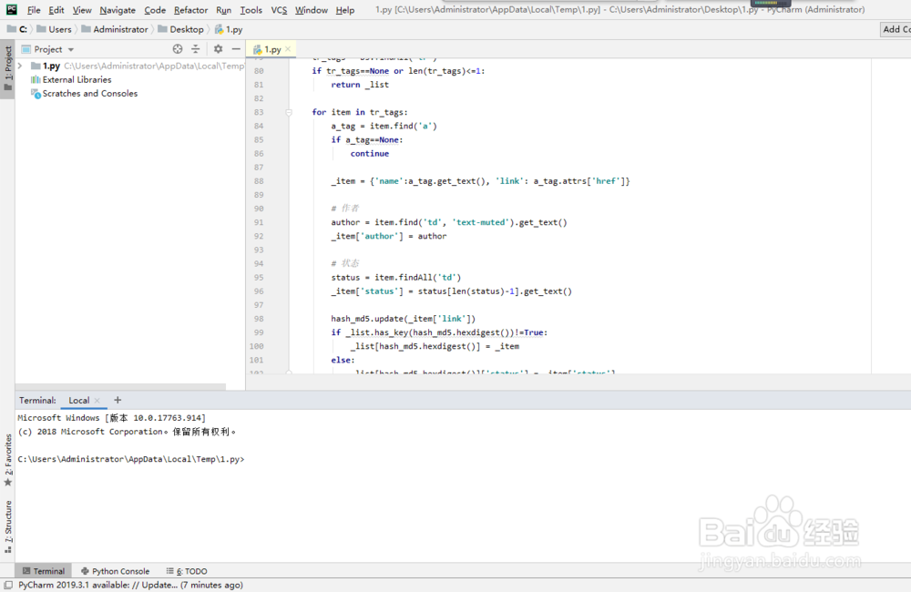Click the hash_md5.update code on line 98
The height and width of the screenshot is (592, 911).
[x=404, y=319]
